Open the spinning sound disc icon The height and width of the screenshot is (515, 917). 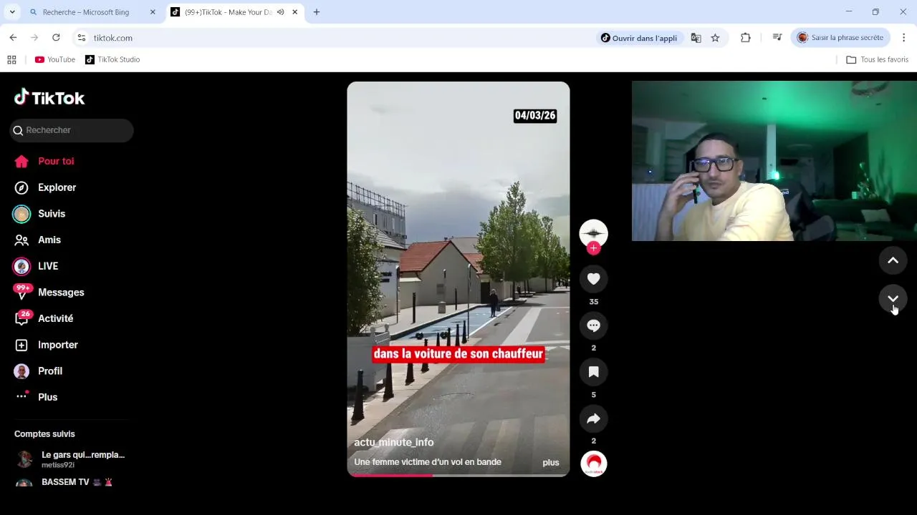[x=593, y=464]
